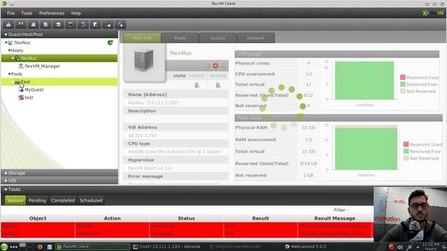
Task: Click the seventh toolbar icon in the main toolbar
Action: tap(83, 24)
